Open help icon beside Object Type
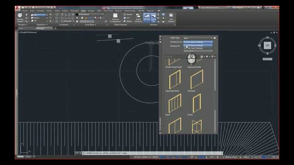Image resolution: width=294 pixels, height=165 pixels. click(215, 38)
